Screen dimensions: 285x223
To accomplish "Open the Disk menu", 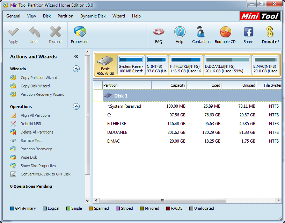I will [47, 16].
